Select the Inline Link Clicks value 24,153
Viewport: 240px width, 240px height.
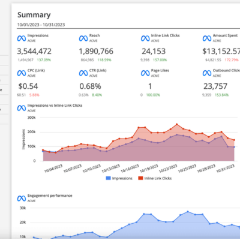coord(154,52)
